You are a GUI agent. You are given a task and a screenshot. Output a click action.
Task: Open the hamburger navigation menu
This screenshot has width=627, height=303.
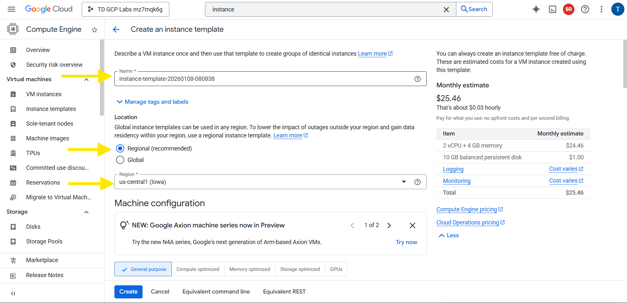[x=11, y=9]
